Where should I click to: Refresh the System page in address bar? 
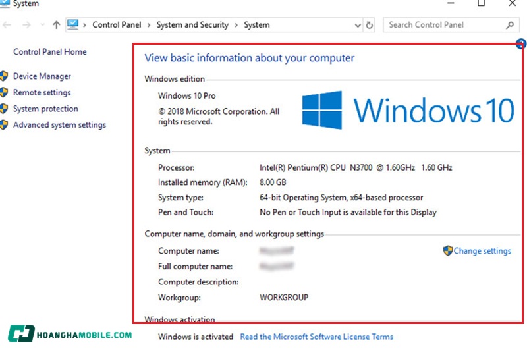(x=370, y=25)
